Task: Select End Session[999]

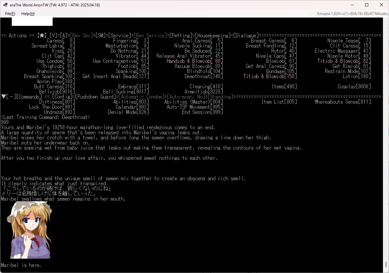Action: click(202, 112)
